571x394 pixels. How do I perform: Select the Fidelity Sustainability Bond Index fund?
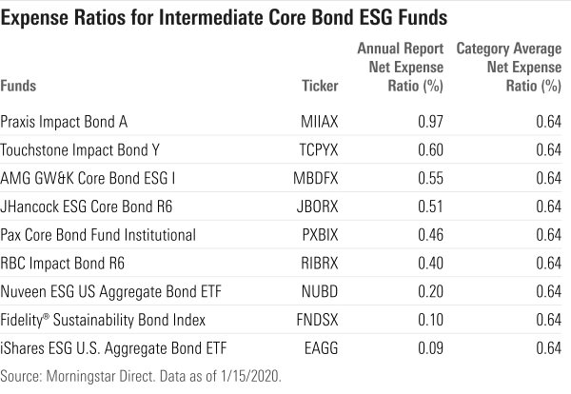tap(103, 319)
